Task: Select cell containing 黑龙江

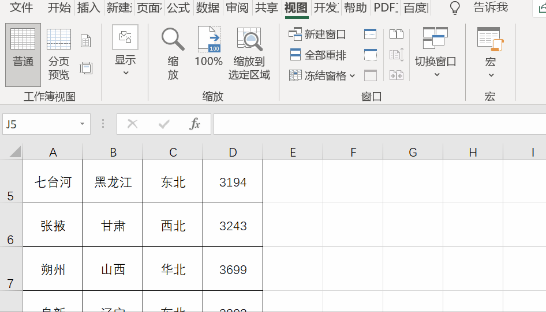Action: pyautogui.click(x=113, y=182)
